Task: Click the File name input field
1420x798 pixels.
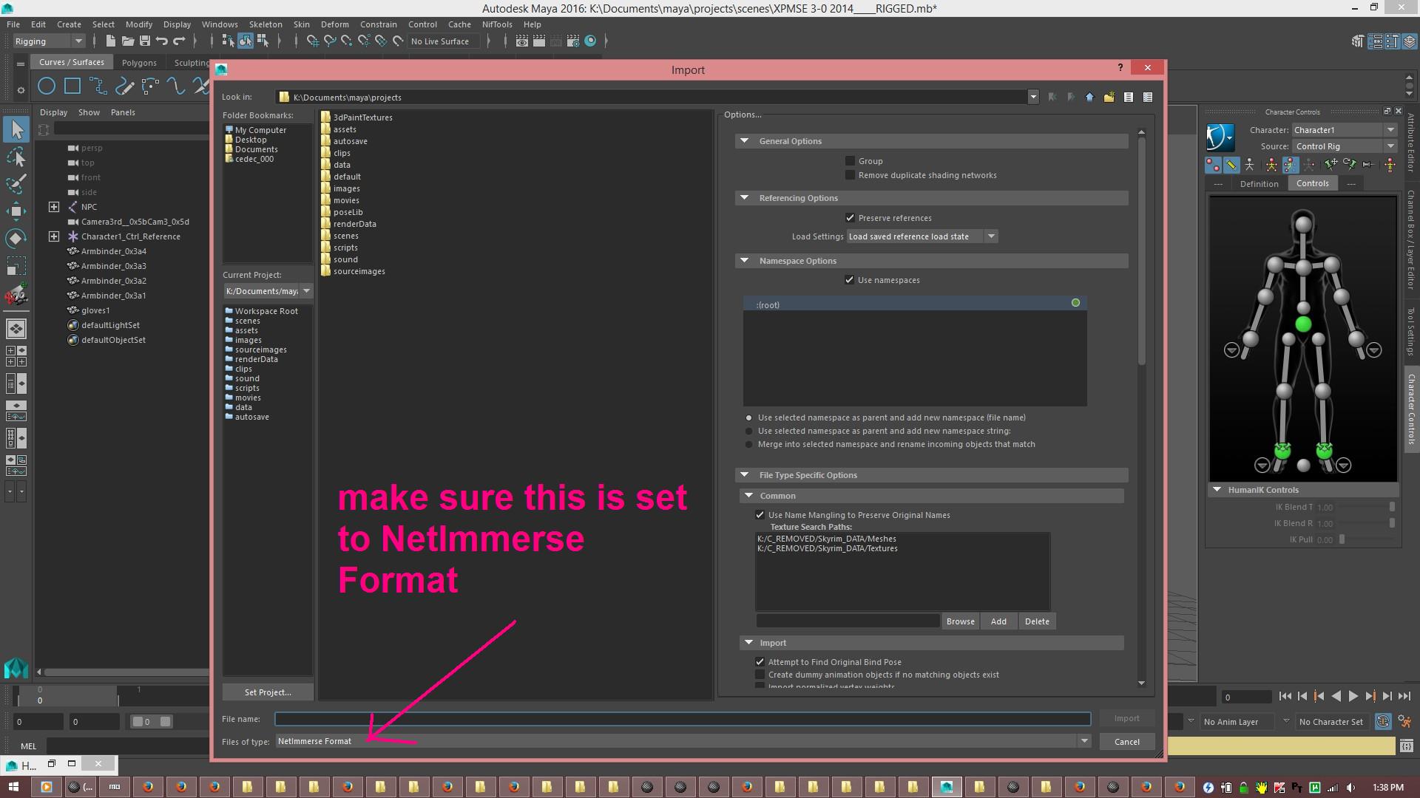Action: 683,719
